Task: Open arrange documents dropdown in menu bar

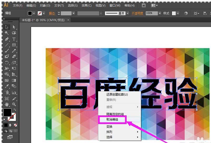Action: [154, 5]
